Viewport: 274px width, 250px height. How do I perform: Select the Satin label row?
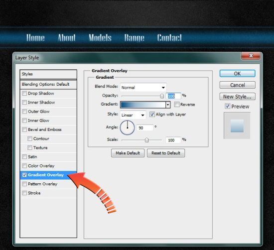click(32, 157)
